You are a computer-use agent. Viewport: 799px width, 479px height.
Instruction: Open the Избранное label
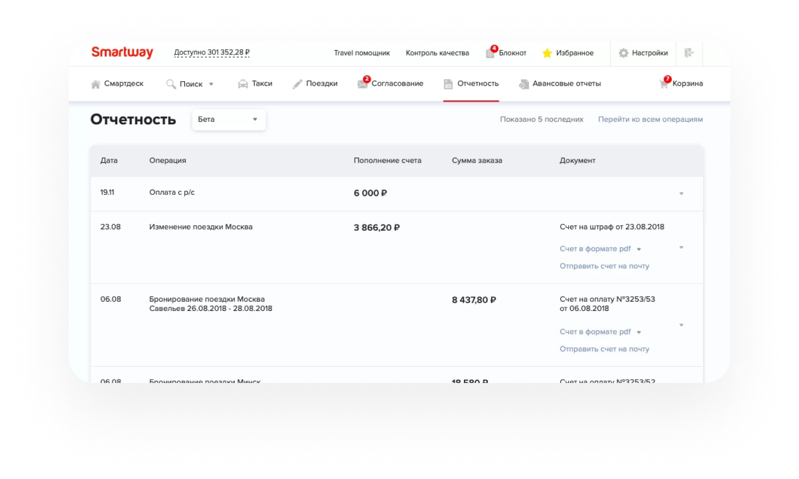[x=575, y=53]
